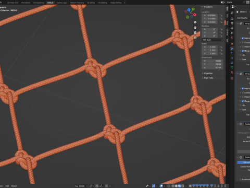Switch to the Animation workspace tab
Image resolution: width=250 pixels, height=188 pixels.
click(26, 3)
